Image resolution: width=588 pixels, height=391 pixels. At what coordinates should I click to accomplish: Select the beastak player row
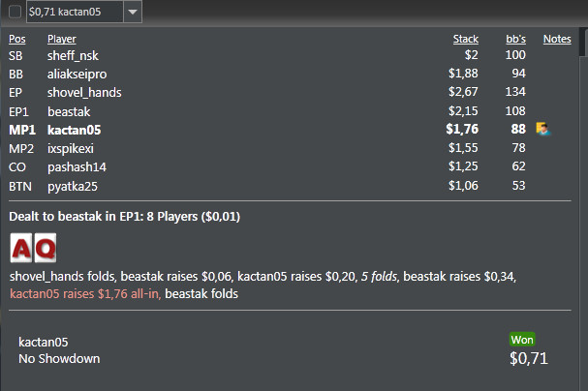pos(290,111)
